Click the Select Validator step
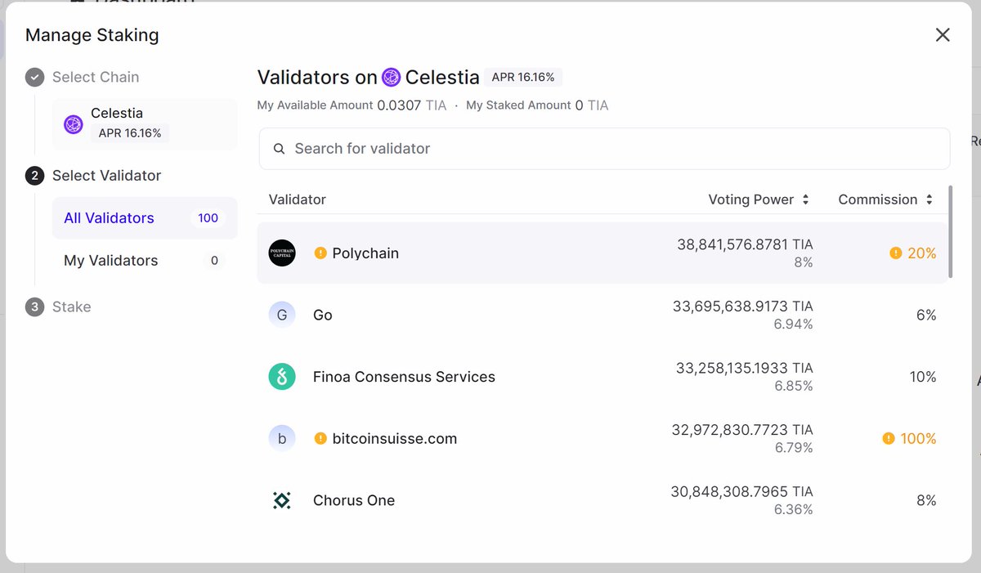The height and width of the screenshot is (573, 981). point(106,176)
